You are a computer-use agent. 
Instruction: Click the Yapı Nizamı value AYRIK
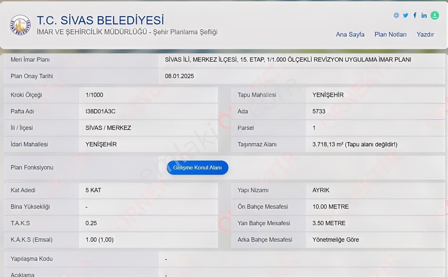[x=321, y=190]
